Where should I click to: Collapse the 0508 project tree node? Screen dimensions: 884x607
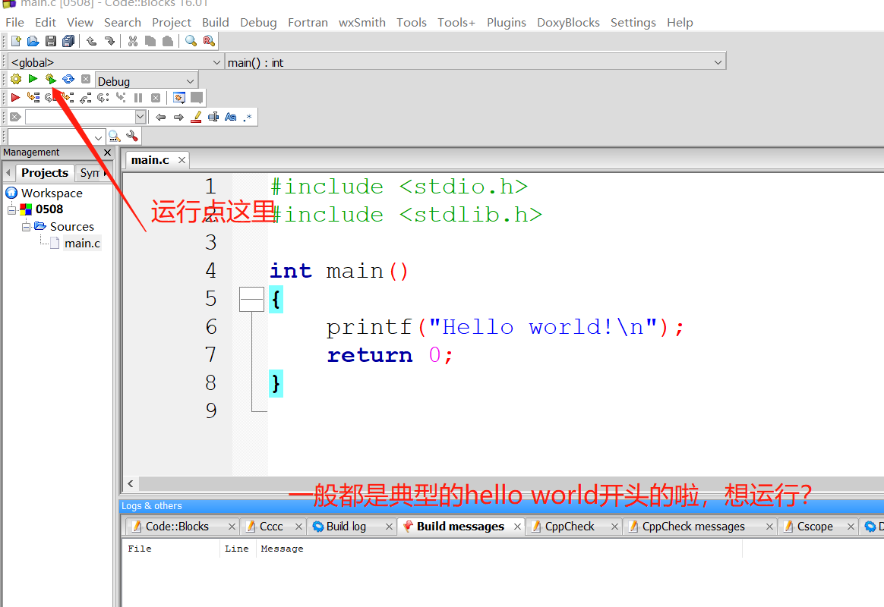tap(12, 210)
